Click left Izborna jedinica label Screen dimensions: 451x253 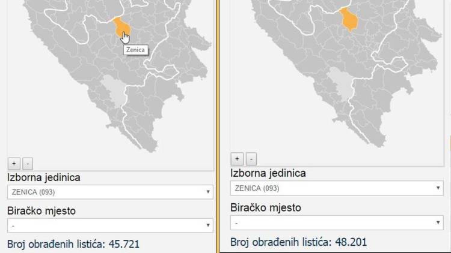pos(44,177)
